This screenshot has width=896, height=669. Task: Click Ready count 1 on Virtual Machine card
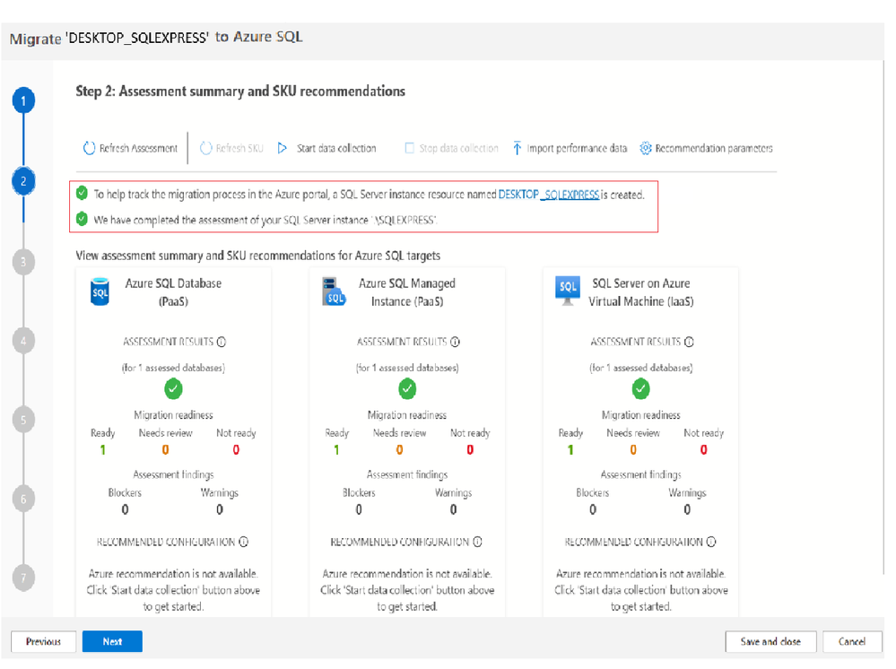[570, 451]
